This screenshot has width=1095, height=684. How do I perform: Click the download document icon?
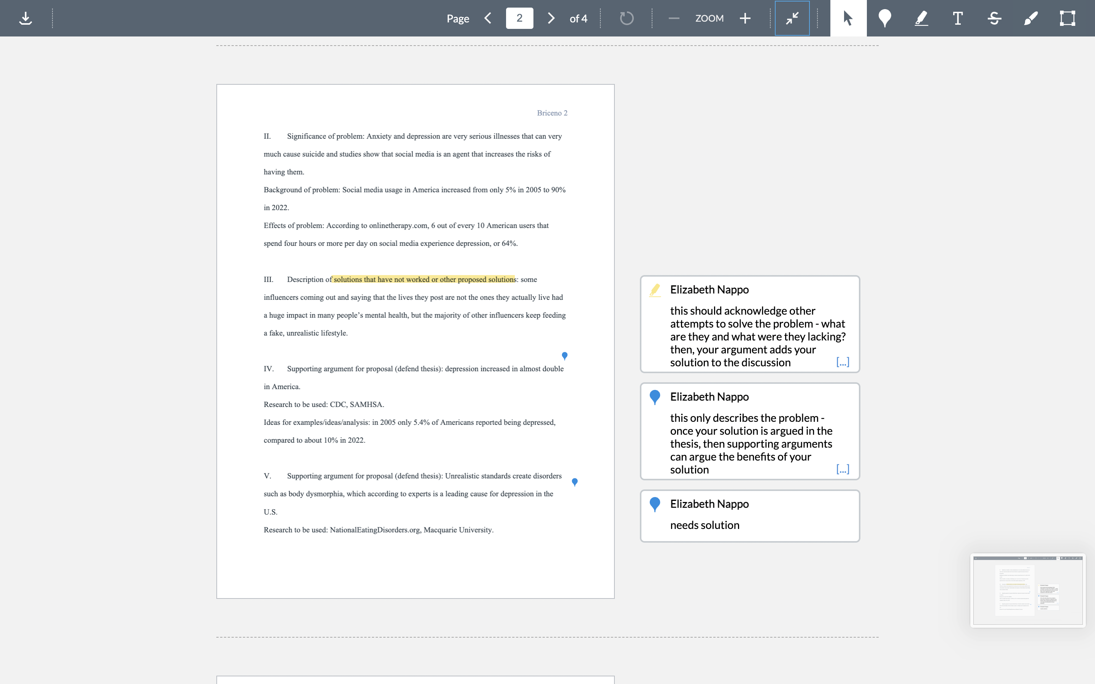tap(26, 18)
